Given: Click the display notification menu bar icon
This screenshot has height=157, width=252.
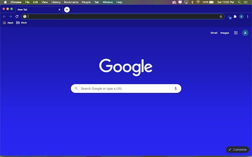Looking at the screenshot, I should pos(180,2).
